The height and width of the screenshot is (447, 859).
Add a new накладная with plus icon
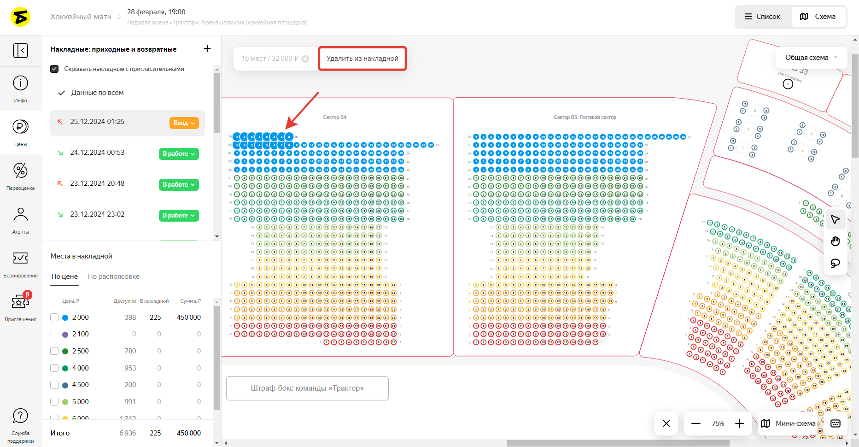coord(207,49)
